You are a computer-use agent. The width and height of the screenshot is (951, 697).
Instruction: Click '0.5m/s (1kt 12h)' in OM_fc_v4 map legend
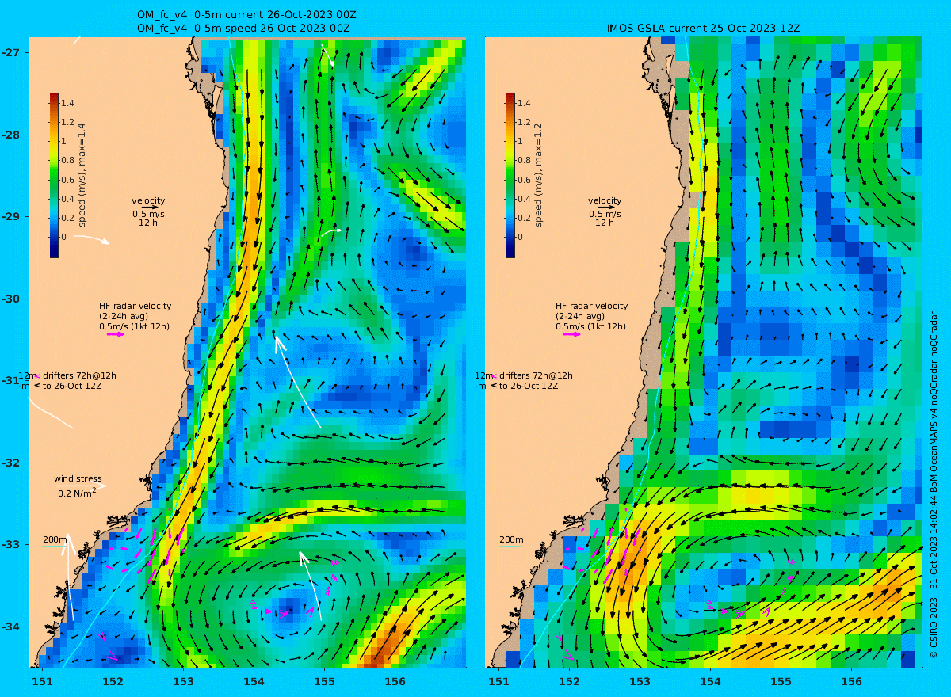click(134, 326)
